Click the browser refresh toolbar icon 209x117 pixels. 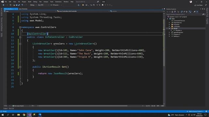pos(78,5)
